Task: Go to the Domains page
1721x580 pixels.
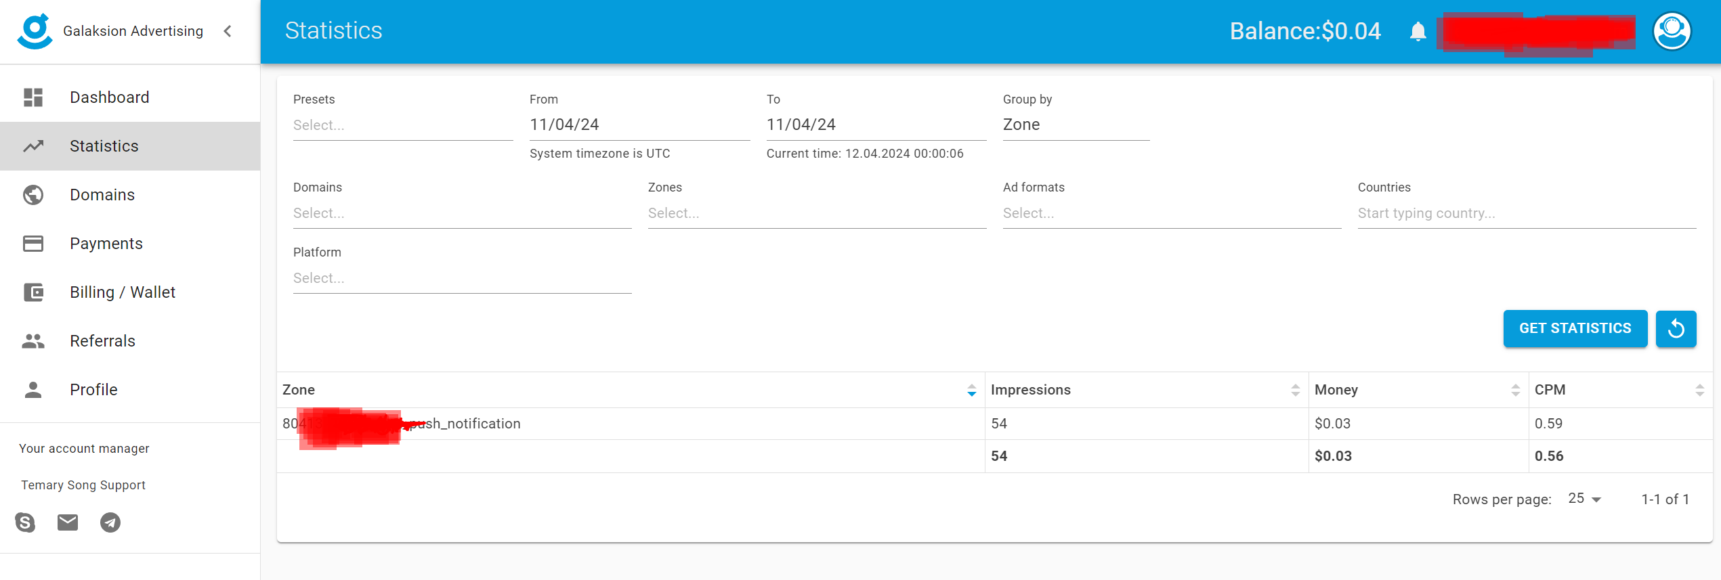Action: (130, 195)
